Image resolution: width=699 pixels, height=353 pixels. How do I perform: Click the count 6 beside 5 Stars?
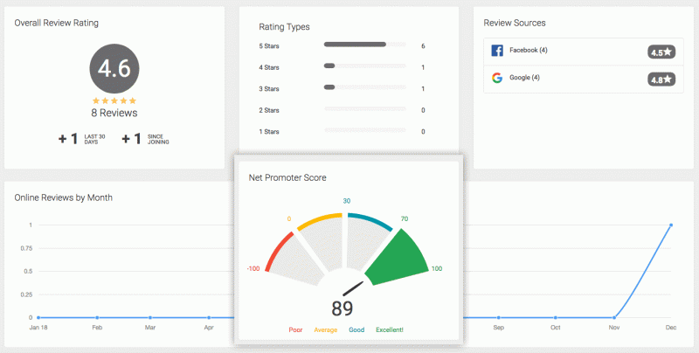423,46
